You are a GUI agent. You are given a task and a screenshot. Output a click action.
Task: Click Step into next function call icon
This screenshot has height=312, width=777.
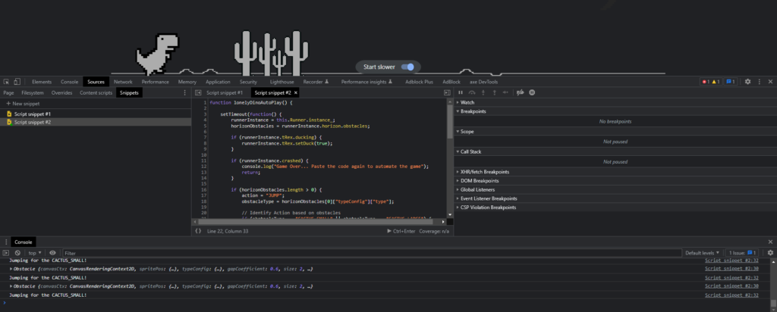coord(483,92)
